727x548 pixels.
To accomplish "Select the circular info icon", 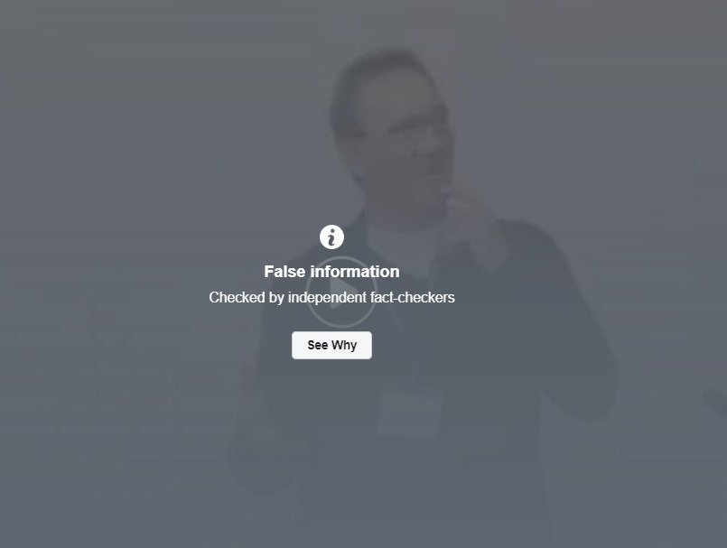I will point(331,237).
